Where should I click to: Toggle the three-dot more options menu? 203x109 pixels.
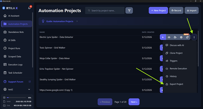(194, 37)
